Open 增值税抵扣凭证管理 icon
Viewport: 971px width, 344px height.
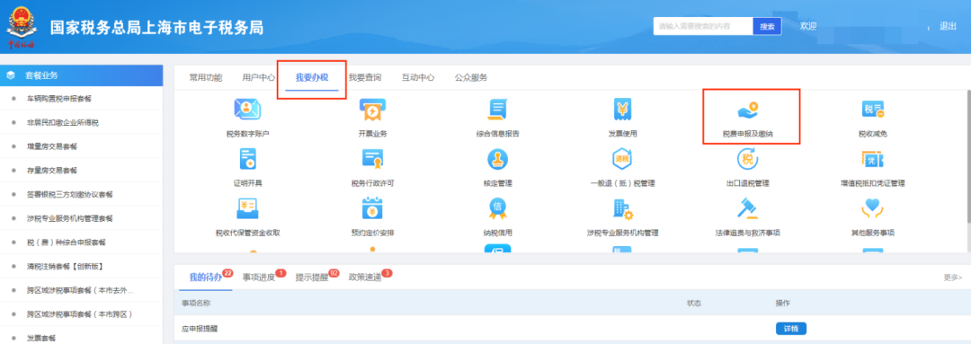click(x=872, y=160)
